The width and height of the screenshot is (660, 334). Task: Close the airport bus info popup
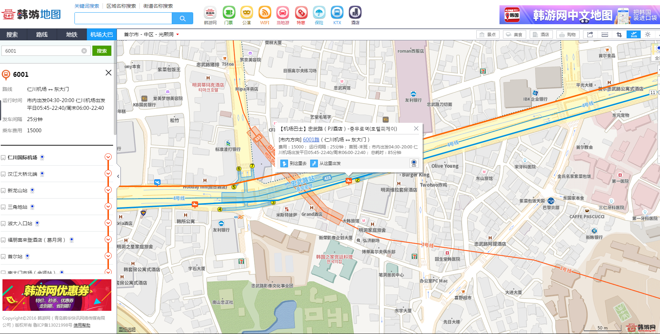tap(416, 128)
